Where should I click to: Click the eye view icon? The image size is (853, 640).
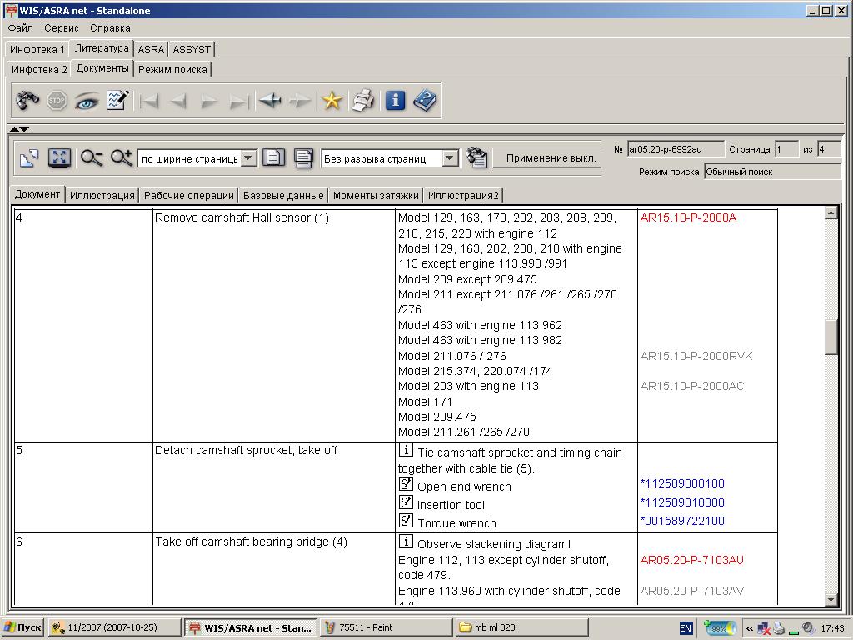87,101
